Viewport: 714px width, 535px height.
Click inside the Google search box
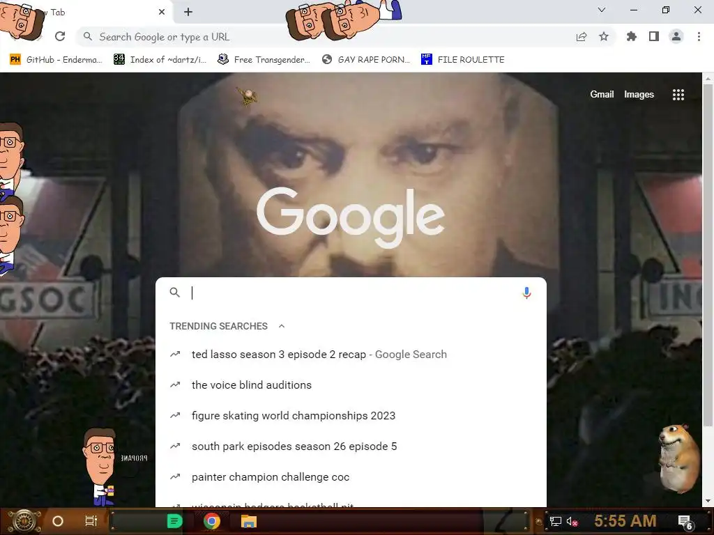tap(351, 293)
